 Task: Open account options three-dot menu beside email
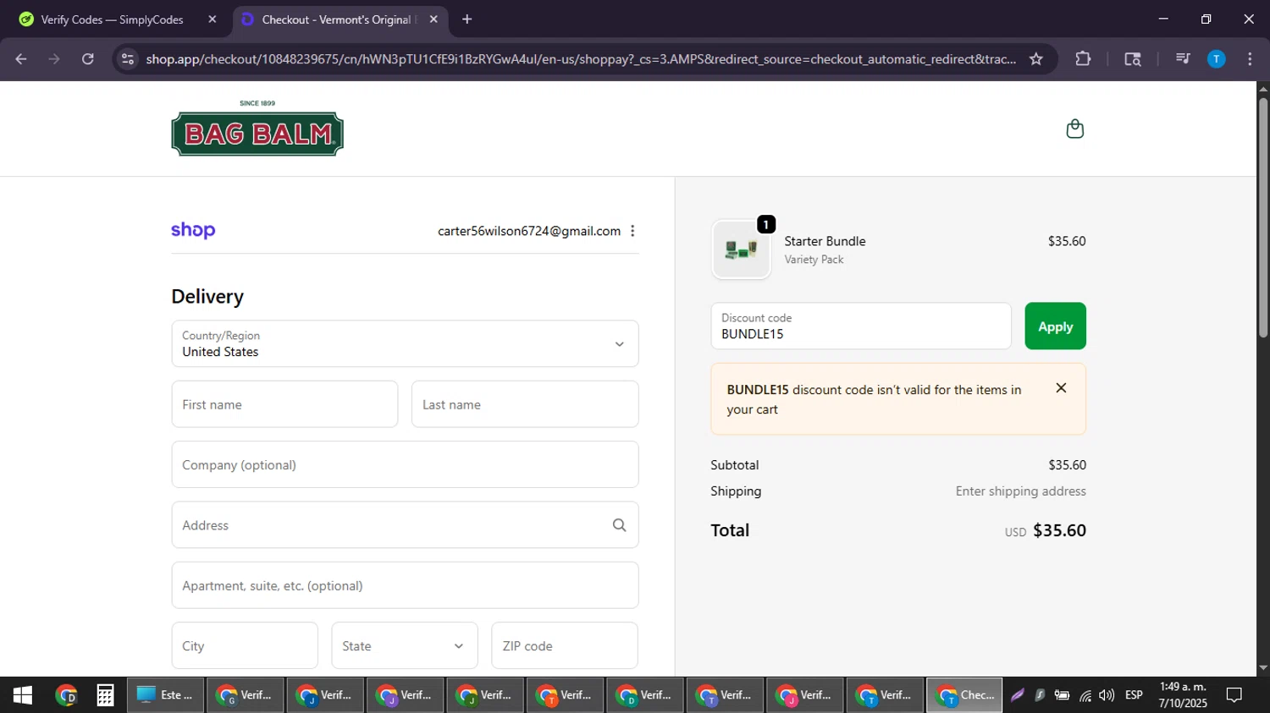tap(632, 231)
